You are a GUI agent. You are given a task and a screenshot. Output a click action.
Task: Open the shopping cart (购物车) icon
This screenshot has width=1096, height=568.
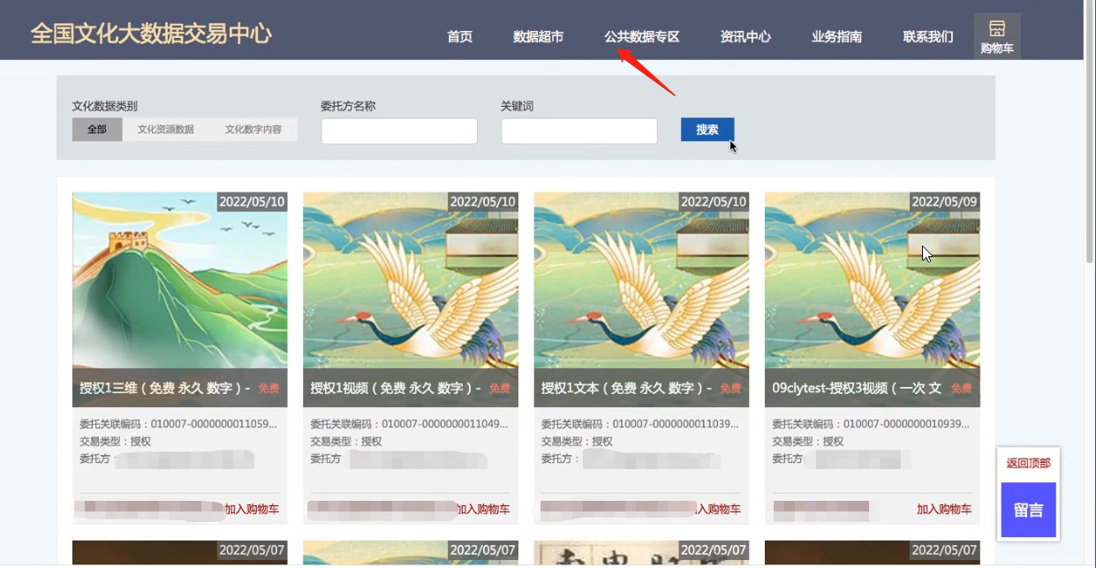point(996,36)
